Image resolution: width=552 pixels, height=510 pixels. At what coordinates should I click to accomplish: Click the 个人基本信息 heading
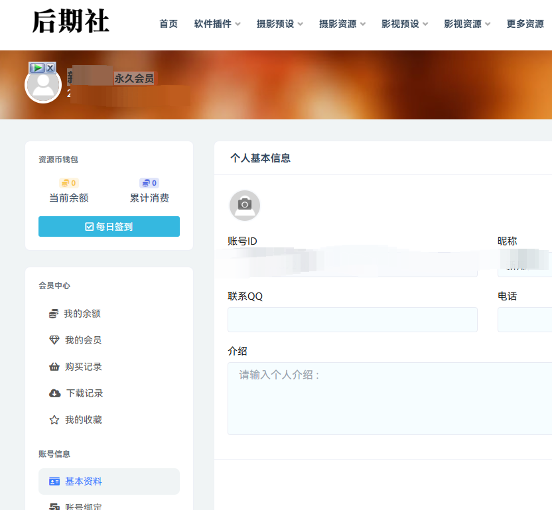point(261,158)
